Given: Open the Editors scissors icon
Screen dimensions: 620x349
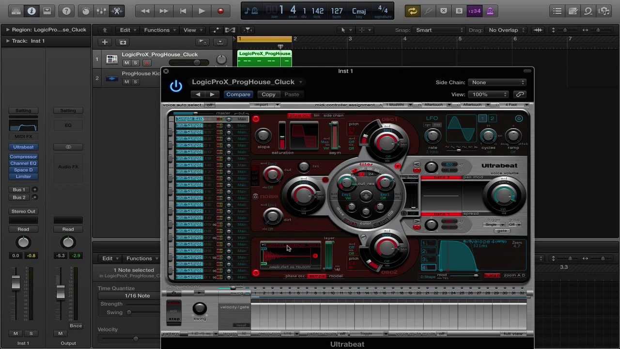Looking at the screenshot, I should [x=117, y=11].
